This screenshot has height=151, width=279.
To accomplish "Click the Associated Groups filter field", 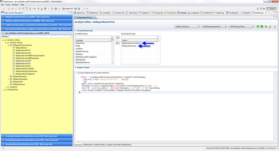I will (x=139, y=37).
